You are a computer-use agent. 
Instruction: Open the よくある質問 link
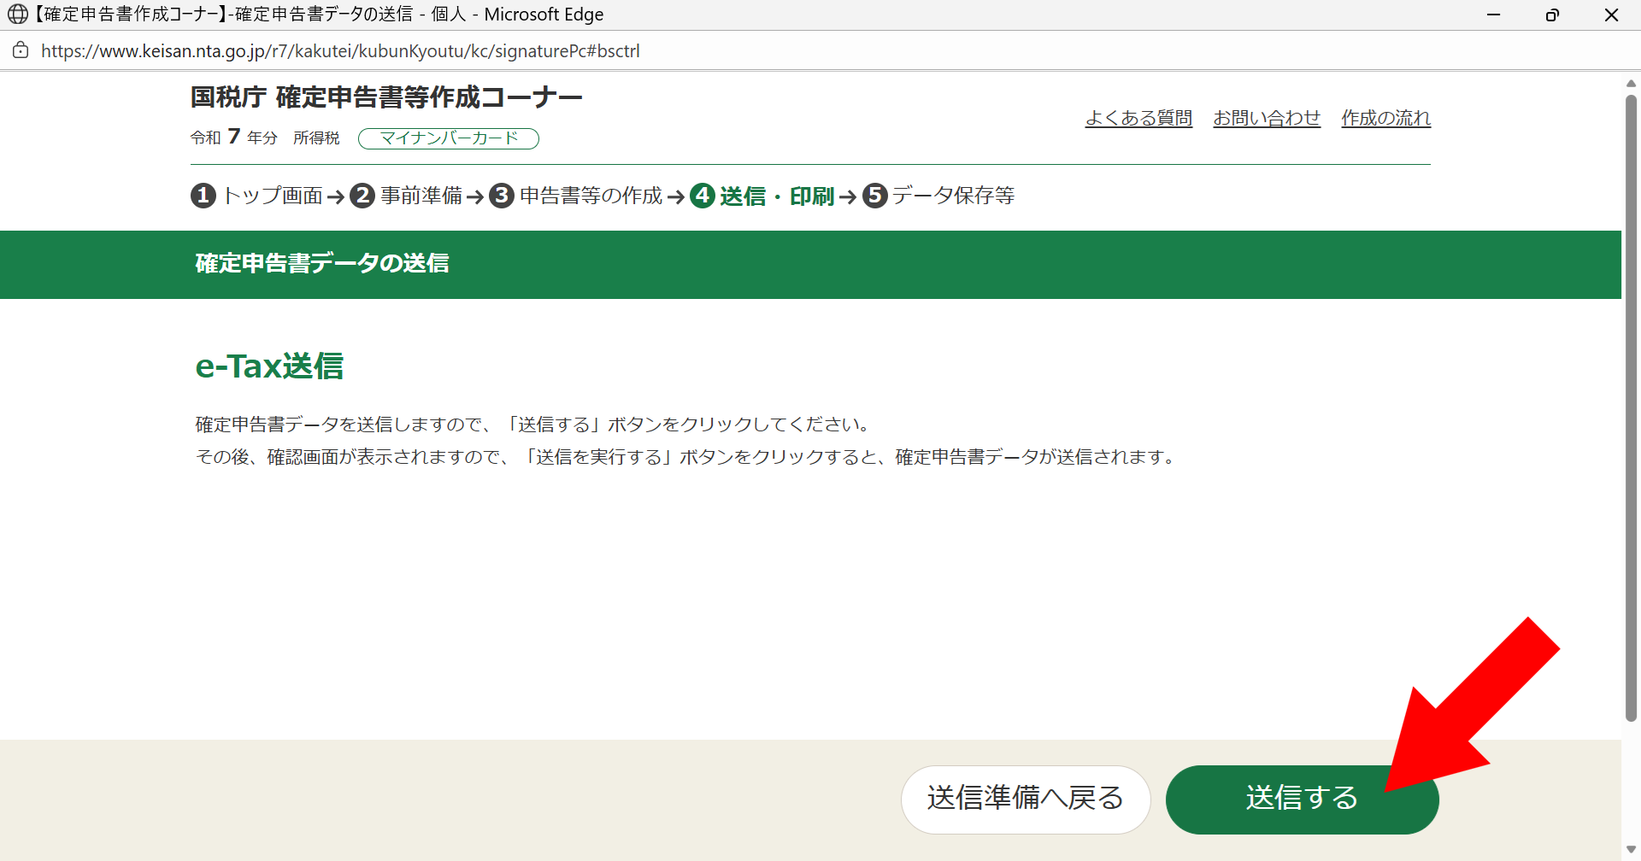click(1138, 118)
